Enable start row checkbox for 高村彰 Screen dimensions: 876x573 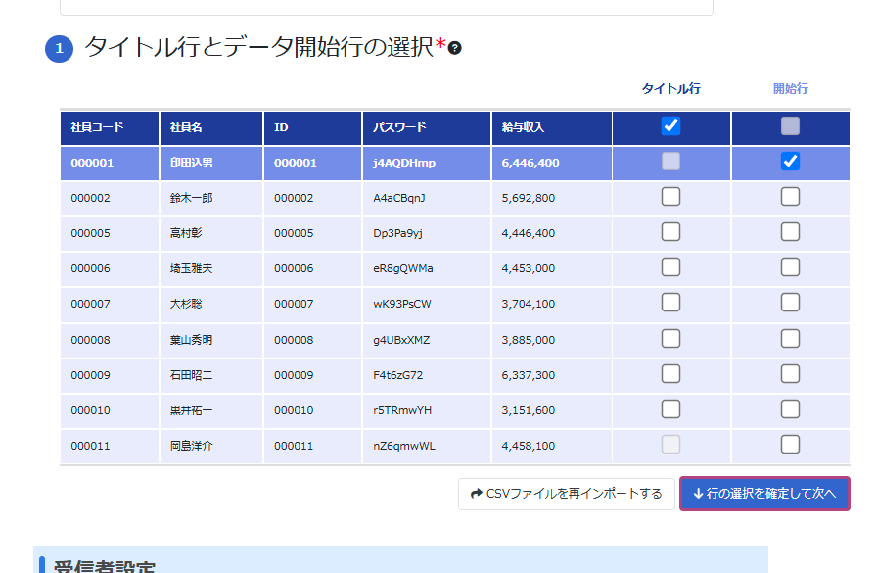point(790,232)
